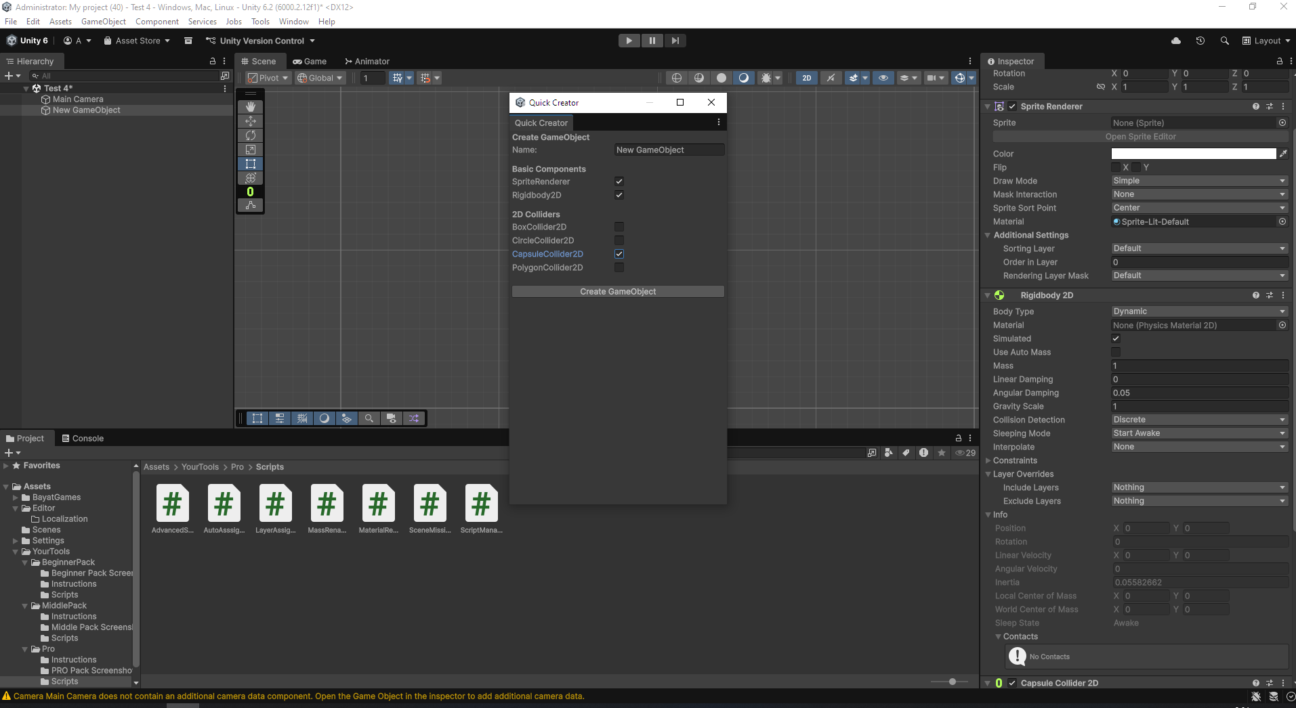Open the Asset Store button
This screenshot has width=1296, height=708.
[137, 41]
